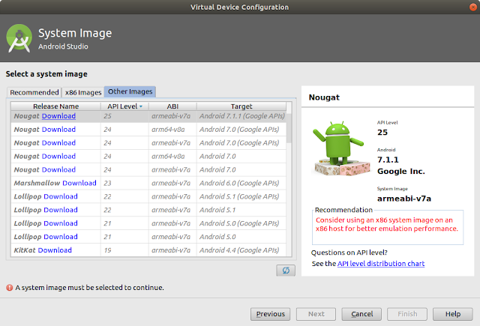Click the Nougat Android mascot image

(340, 148)
